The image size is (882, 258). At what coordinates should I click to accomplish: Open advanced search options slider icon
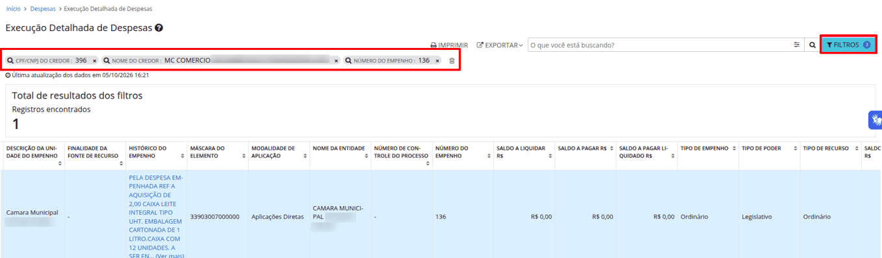point(797,45)
